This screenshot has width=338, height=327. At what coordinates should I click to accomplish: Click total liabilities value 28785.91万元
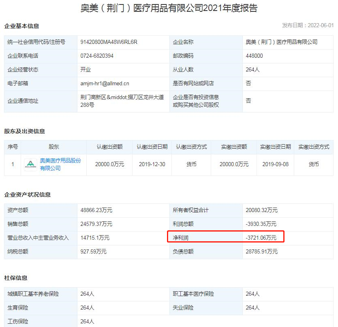[262, 251]
